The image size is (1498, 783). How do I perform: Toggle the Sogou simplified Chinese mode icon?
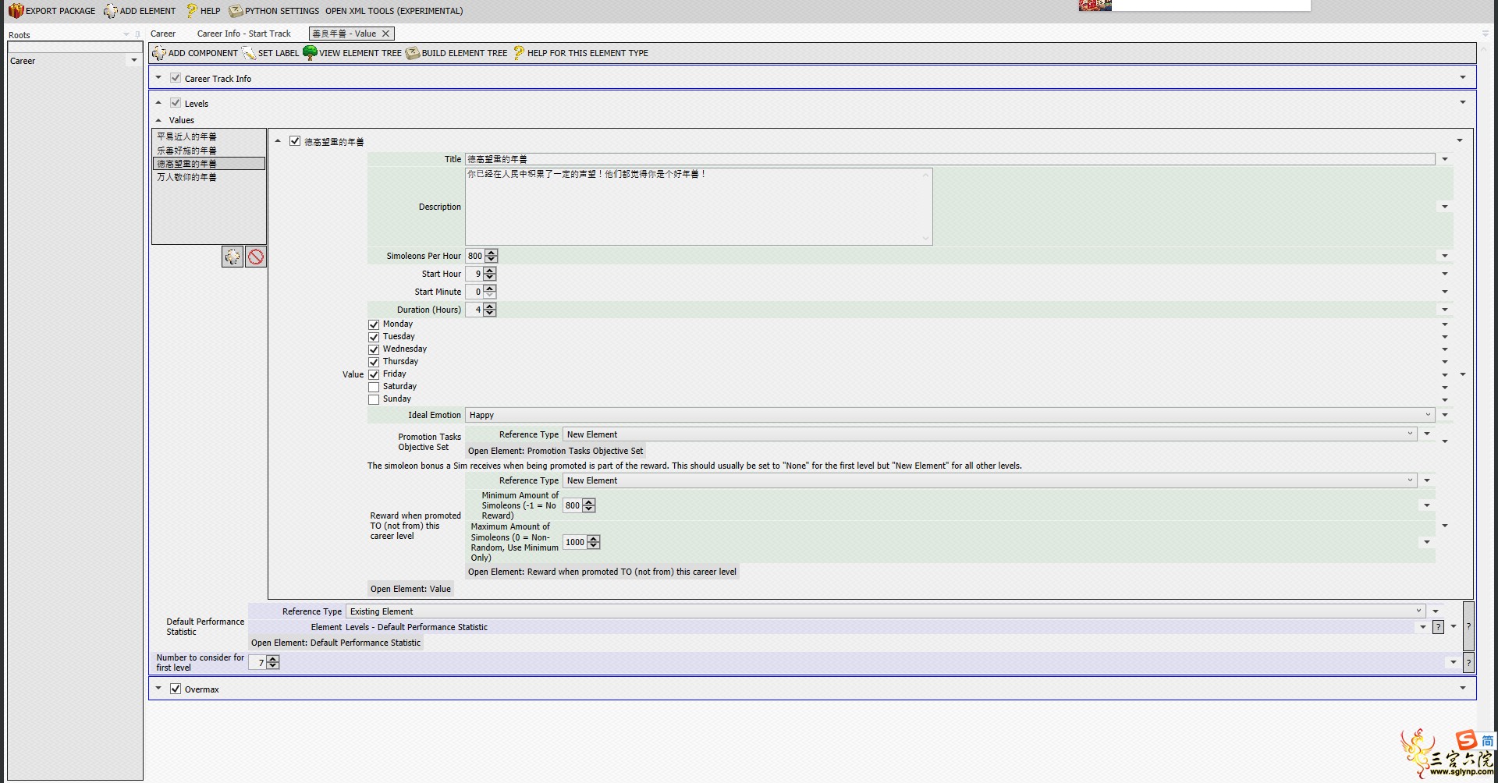click(1487, 741)
